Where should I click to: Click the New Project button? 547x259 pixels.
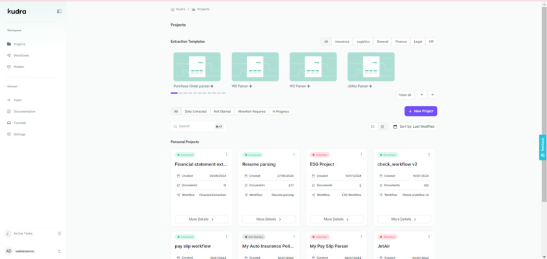tap(421, 111)
